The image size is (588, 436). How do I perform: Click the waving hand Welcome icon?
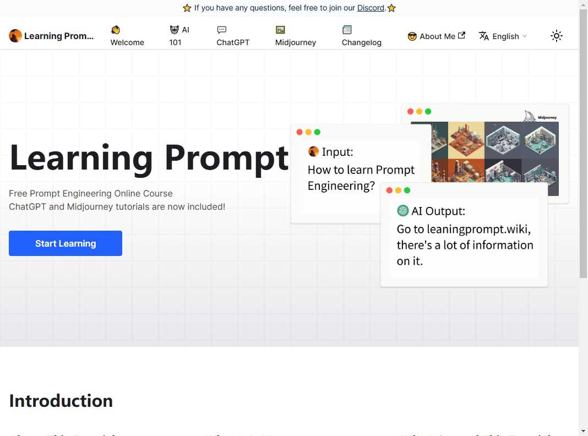[116, 30]
